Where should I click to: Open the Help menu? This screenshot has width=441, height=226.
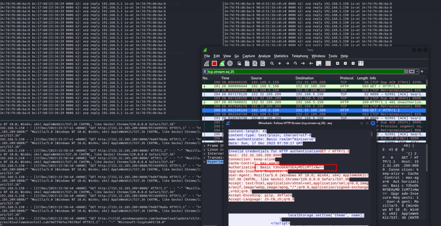pyautogui.click(x=344, y=56)
